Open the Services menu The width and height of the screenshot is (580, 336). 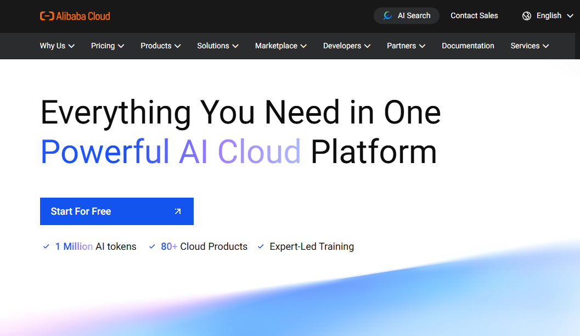point(530,46)
